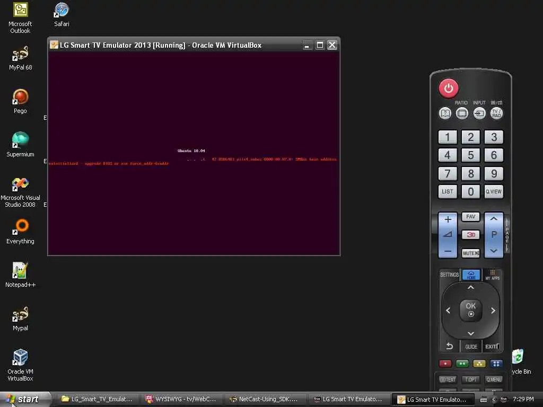This screenshot has height=407, width=543.
Task: Click inside the Ubuntu 10.04 VM screen
Action: (x=194, y=153)
